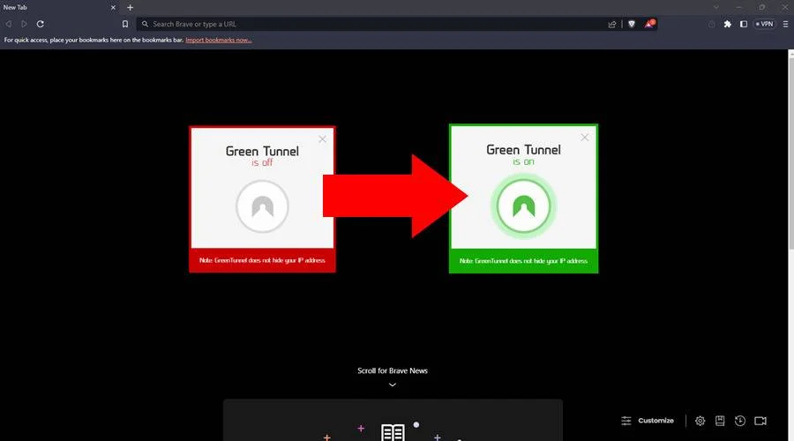Screen dimensions: 794x441
Task: Open the share page icon in the address bar
Action: pos(612,24)
